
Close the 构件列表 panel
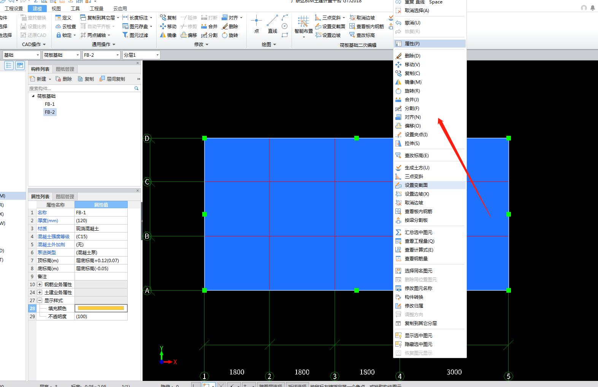click(138, 63)
